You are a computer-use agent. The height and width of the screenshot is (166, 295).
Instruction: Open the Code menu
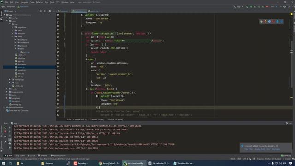(x=32, y=2)
